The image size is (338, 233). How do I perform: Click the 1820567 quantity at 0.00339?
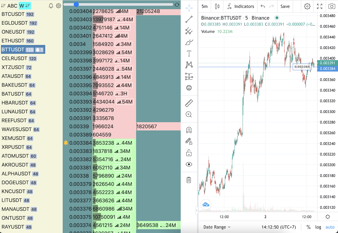[147, 127]
